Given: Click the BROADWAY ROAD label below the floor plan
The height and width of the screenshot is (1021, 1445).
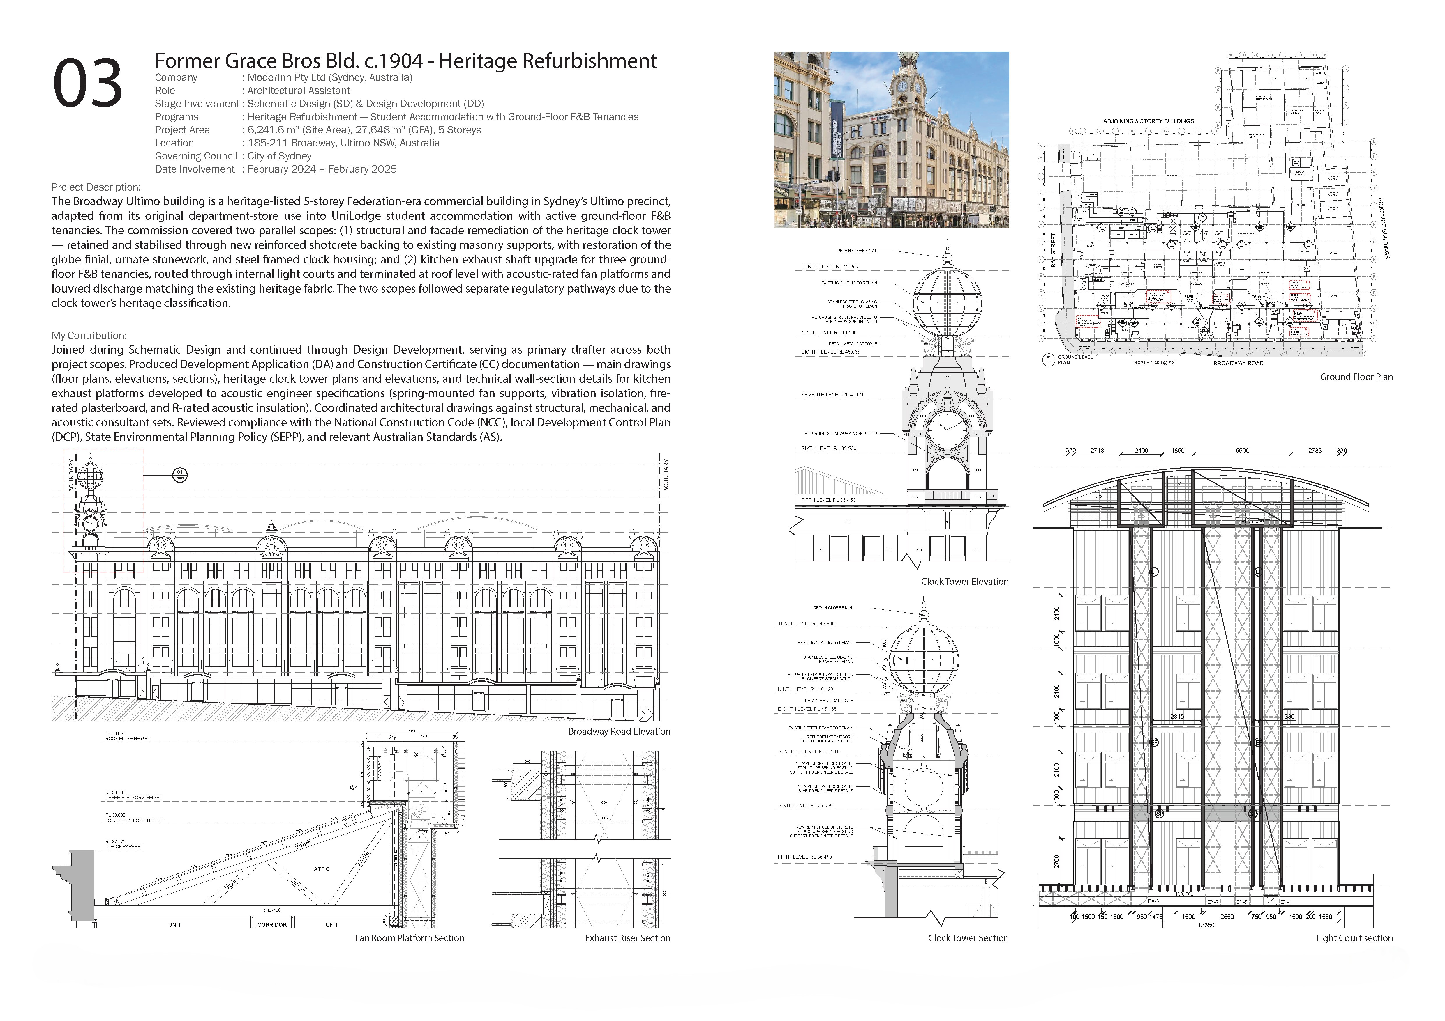Looking at the screenshot, I should point(1238,364).
